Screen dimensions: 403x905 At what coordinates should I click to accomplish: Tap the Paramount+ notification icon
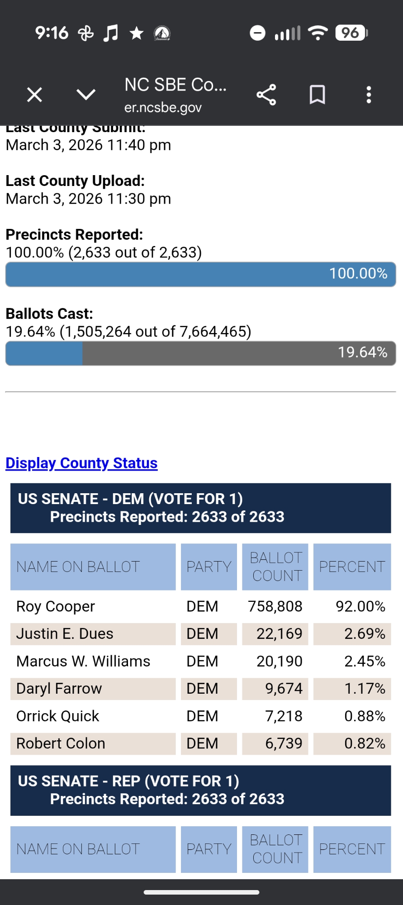tap(162, 33)
